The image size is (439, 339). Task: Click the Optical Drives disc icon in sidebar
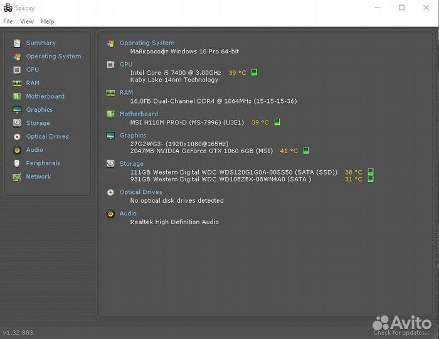click(x=17, y=136)
